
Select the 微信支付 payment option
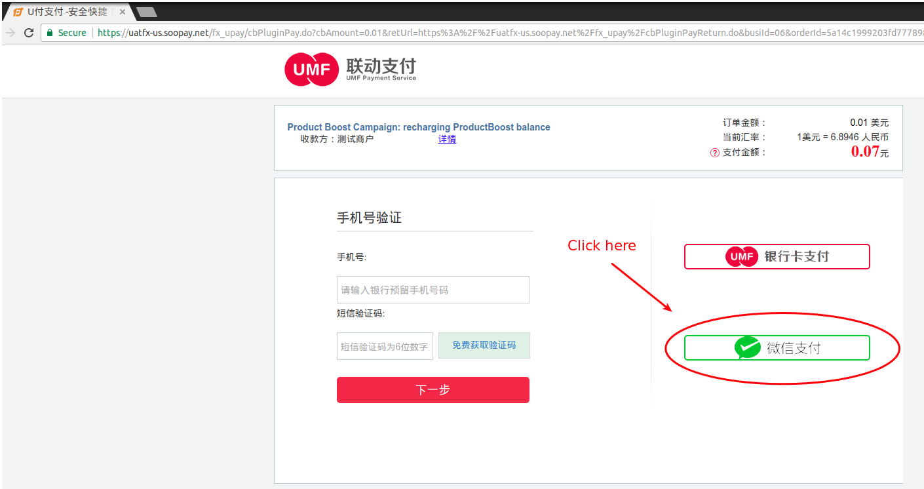click(x=777, y=347)
